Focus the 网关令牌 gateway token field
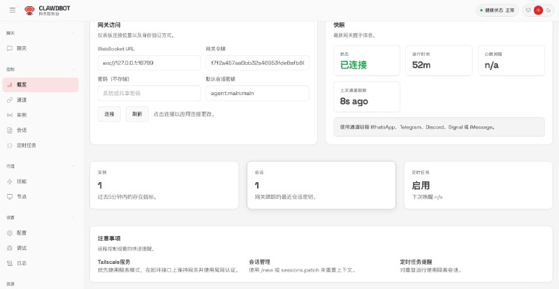The width and height of the screenshot is (559, 289). click(x=257, y=63)
